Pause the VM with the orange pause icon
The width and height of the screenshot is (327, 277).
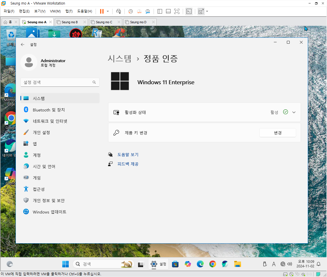[102, 11]
